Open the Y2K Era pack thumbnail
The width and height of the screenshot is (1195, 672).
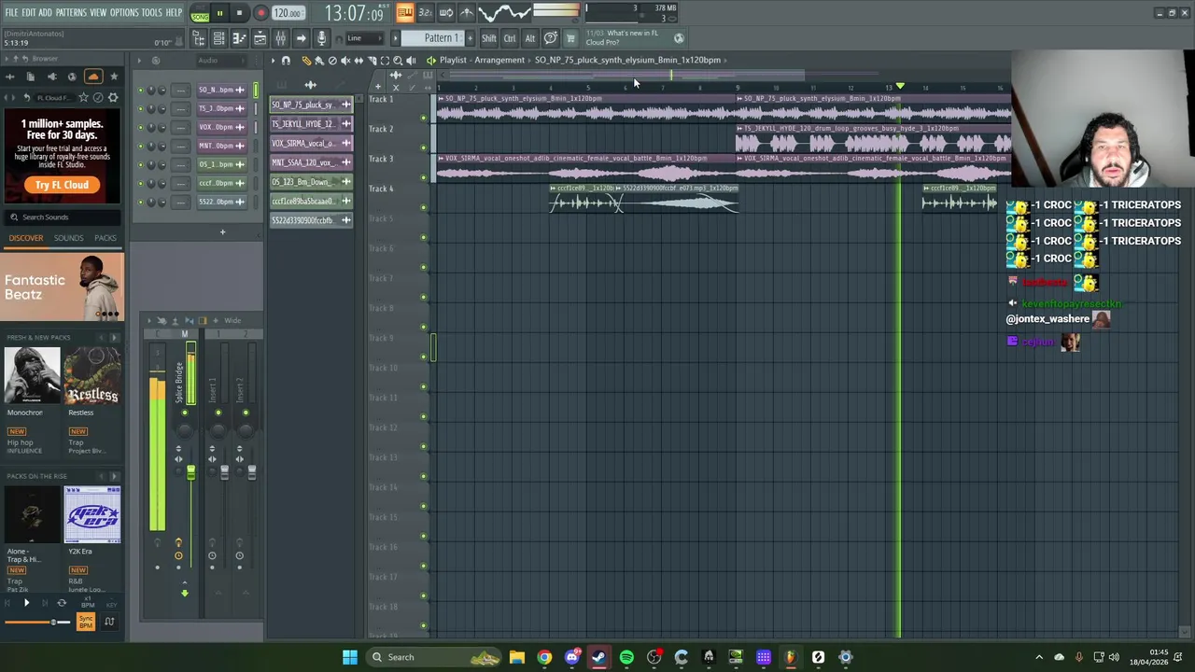92,514
